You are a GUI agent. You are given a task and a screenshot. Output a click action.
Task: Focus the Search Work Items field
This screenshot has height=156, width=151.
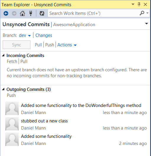click(93, 13)
